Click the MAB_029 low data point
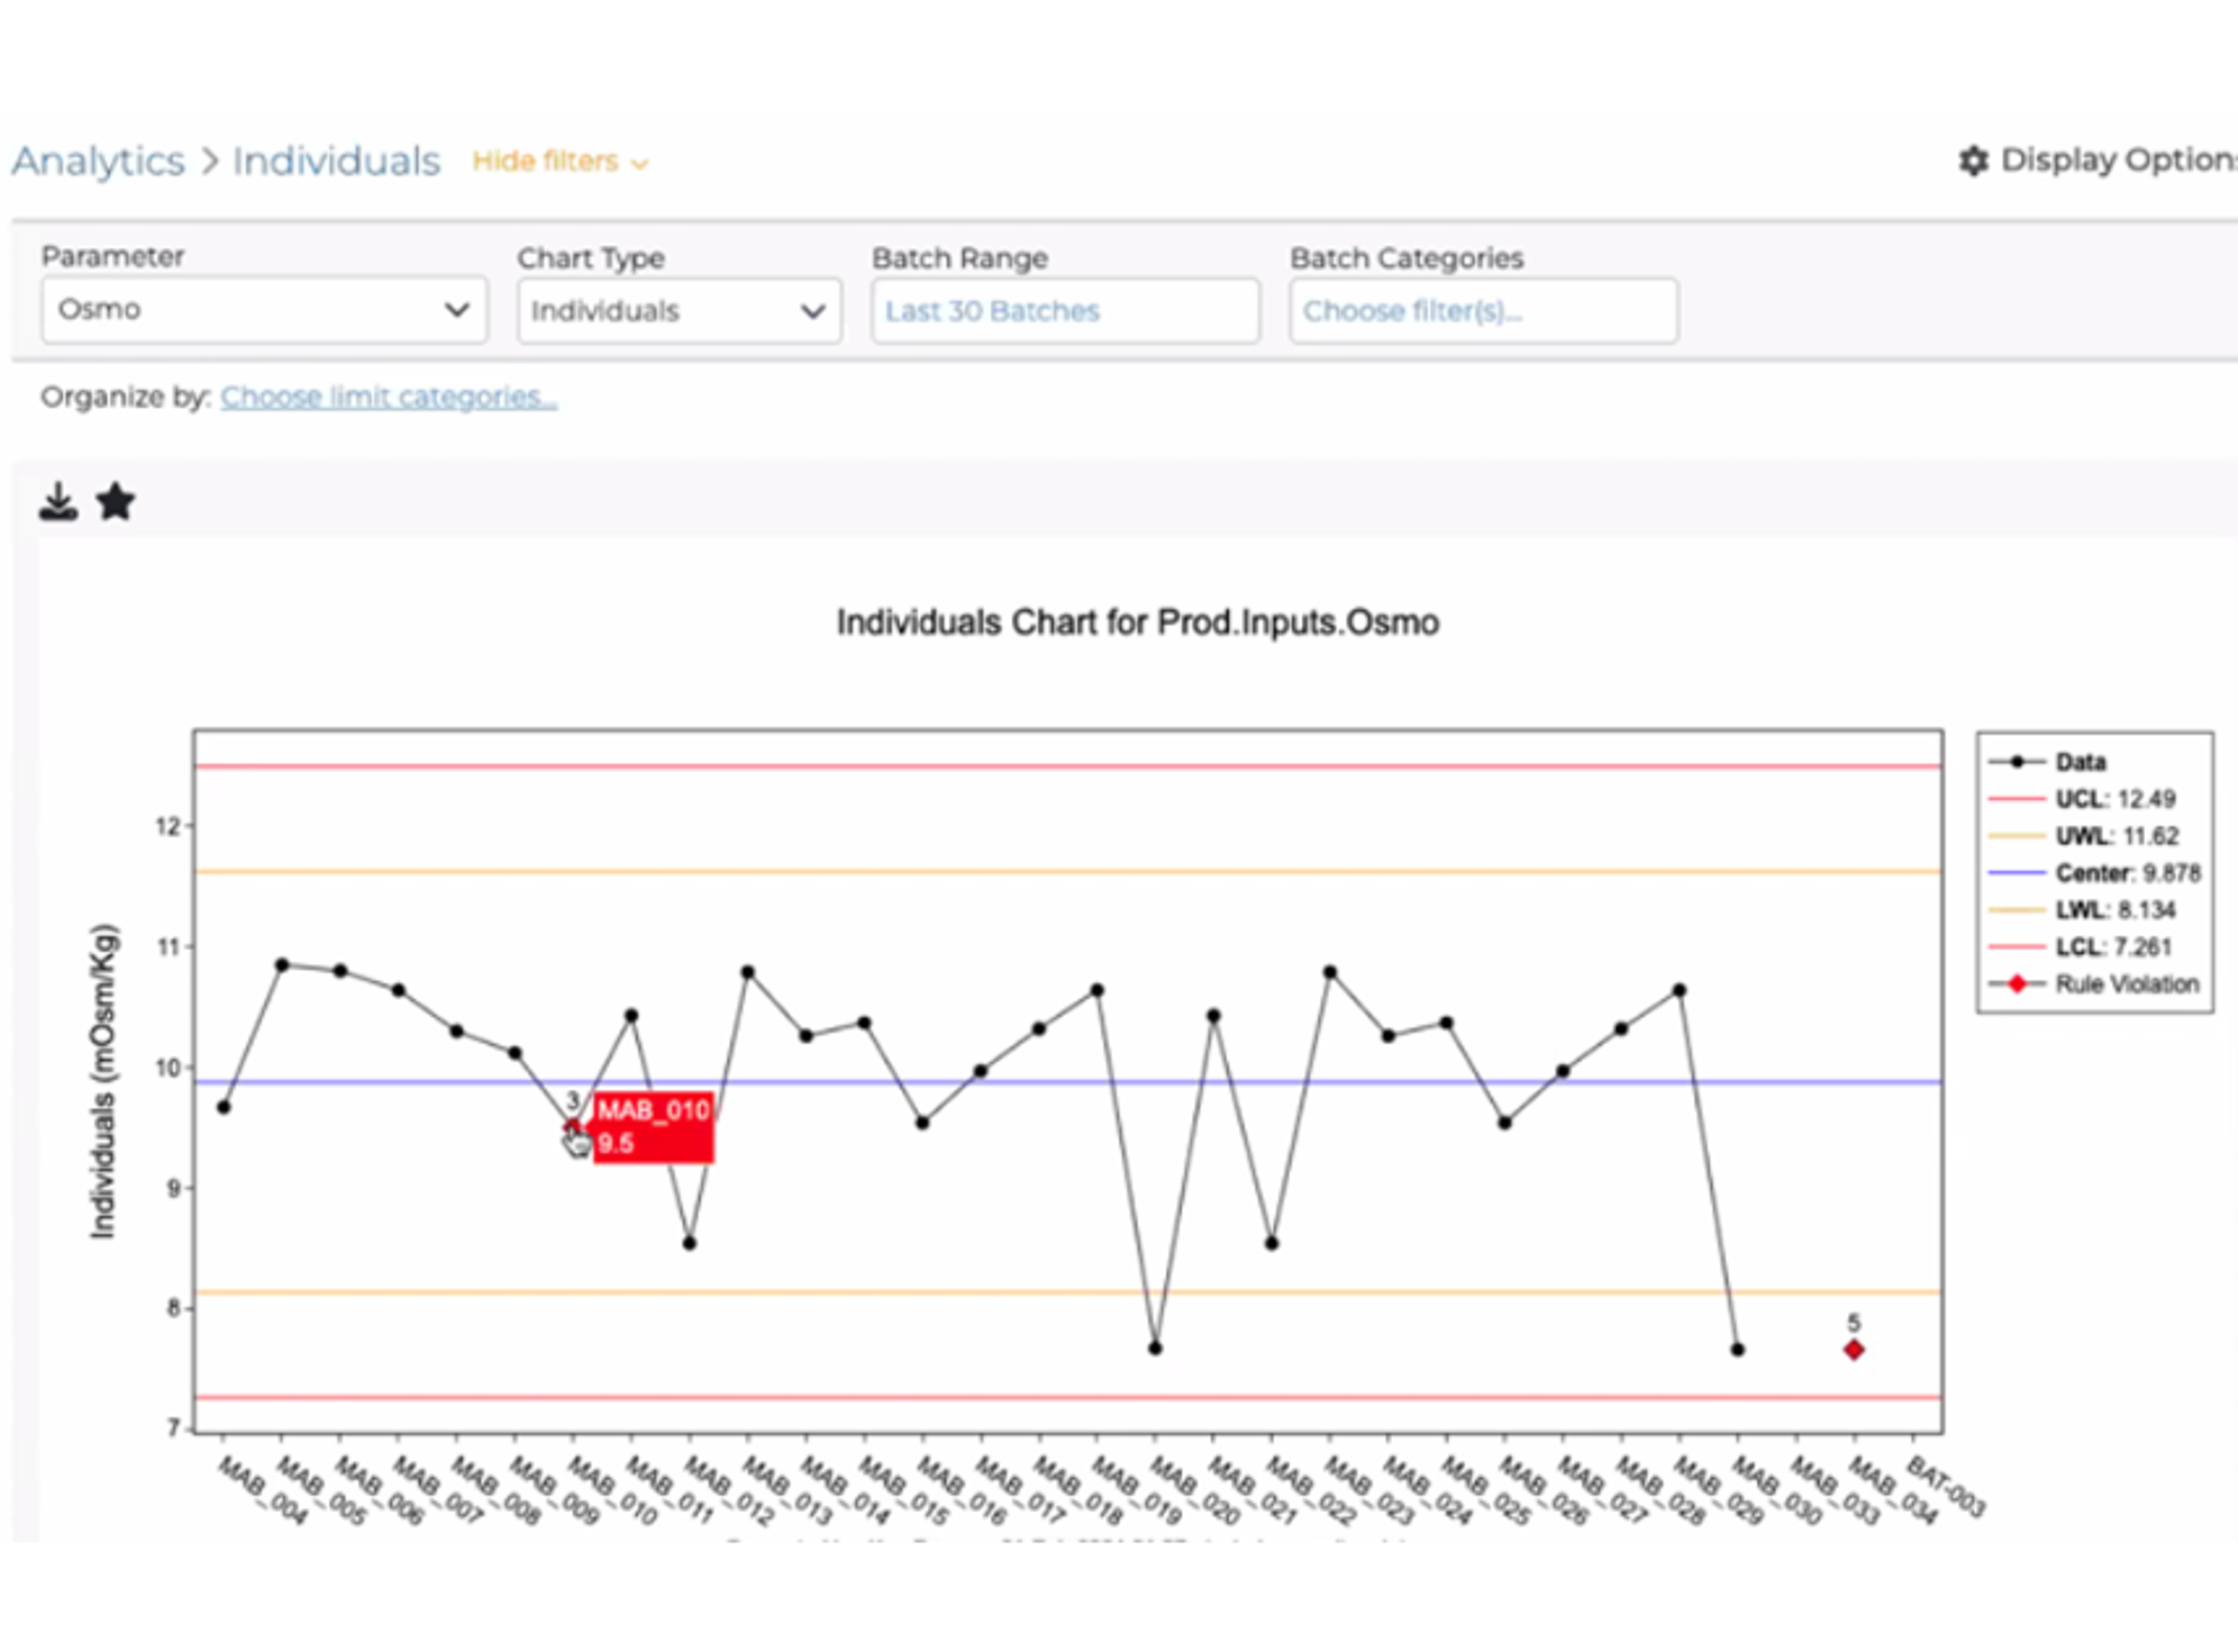The image size is (2238, 1652). coord(1737,1350)
